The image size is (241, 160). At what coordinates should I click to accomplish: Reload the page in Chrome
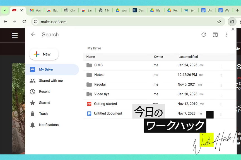pyautogui.click(x=24, y=22)
